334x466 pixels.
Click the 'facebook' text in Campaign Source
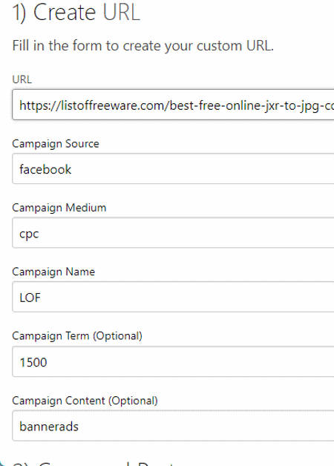click(45, 169)
